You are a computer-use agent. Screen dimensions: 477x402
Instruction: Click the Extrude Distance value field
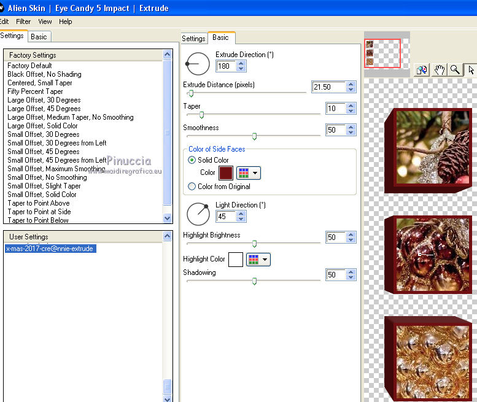point(329,87)
